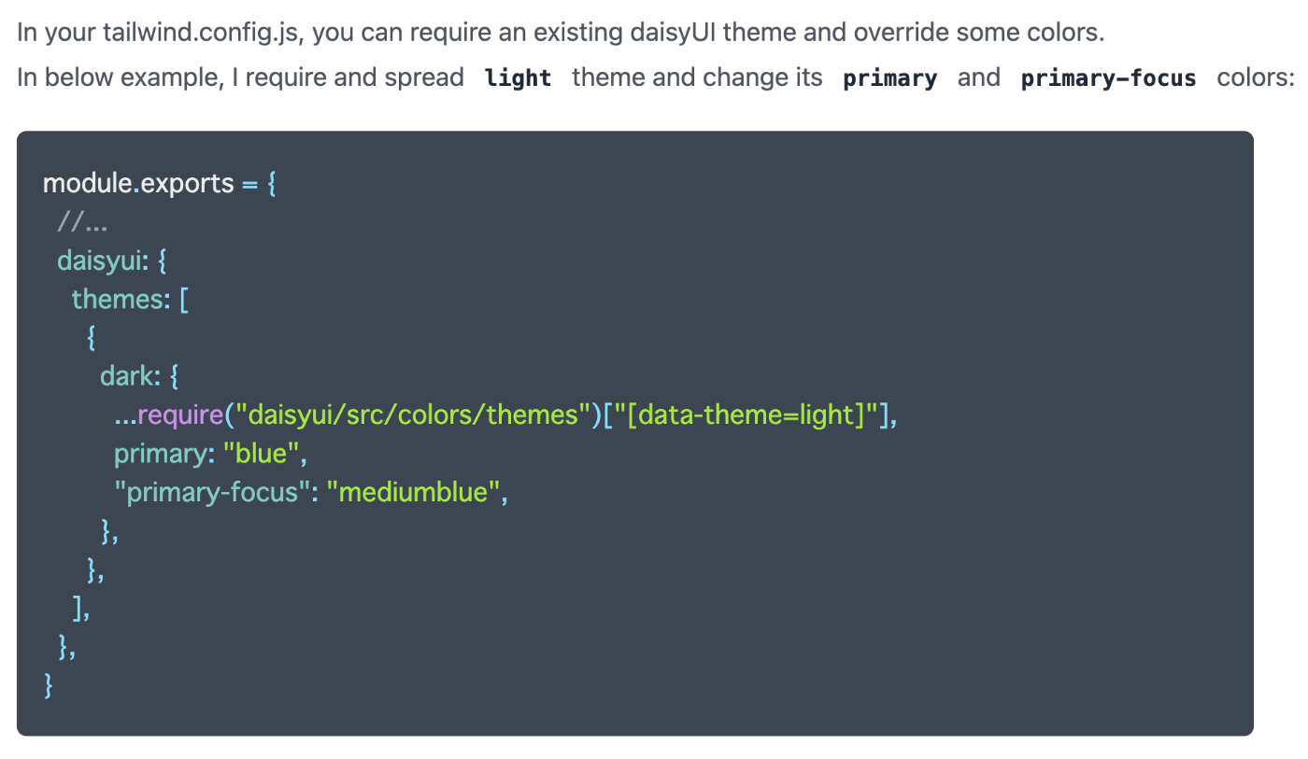Click the "daisyui:" key in code
This screenshot has width=1308, height=759.
click(103, 260)
